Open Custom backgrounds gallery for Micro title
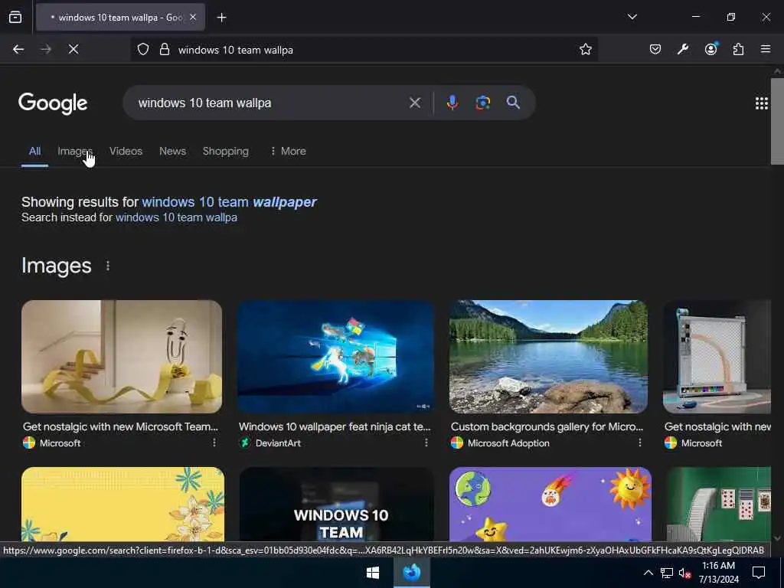Image resolution: width=784 pixels, height=588 pixels. 547,426
